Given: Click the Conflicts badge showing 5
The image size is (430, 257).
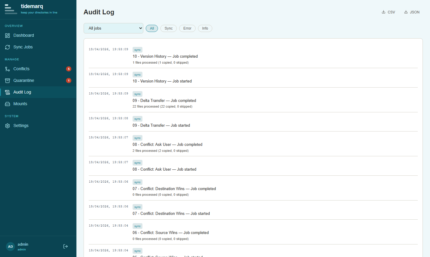Looking at the screenshot, I should pyautogui.click(x=69, y=69).
